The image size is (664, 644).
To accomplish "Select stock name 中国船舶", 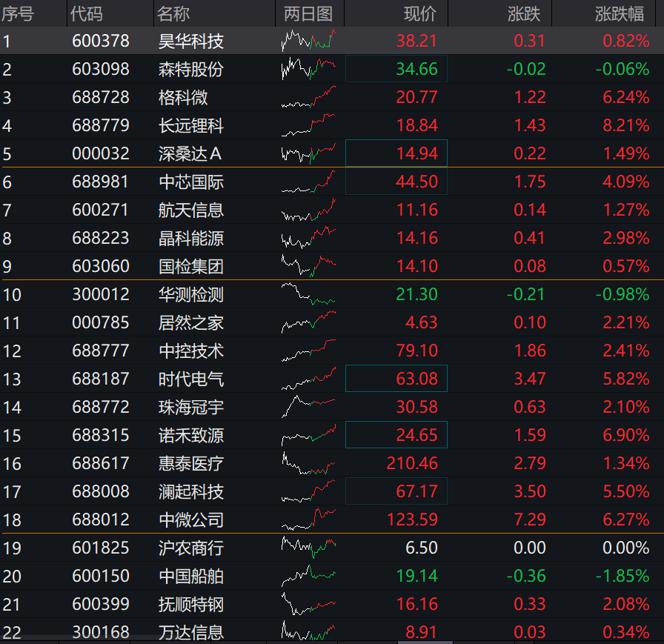I will [x=191, y=577].
